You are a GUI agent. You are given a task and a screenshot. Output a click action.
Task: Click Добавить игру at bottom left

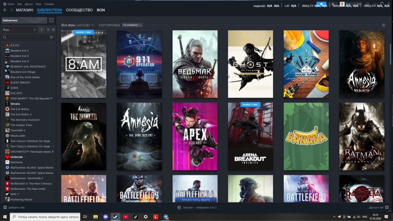pyautogui.click(x=14, y=208)
